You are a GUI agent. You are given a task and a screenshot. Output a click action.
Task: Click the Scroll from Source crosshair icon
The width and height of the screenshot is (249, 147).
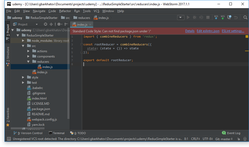click(45, 24)
